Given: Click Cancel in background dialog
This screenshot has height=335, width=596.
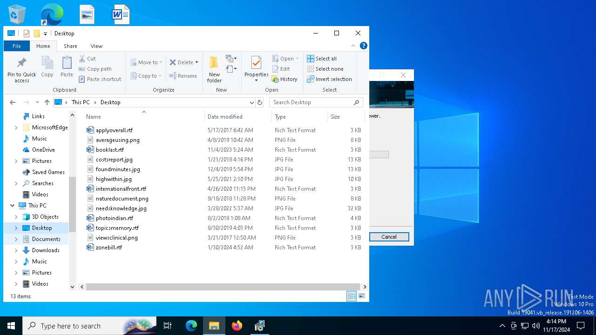Looking at the screenshot, I should coord(389,237).
